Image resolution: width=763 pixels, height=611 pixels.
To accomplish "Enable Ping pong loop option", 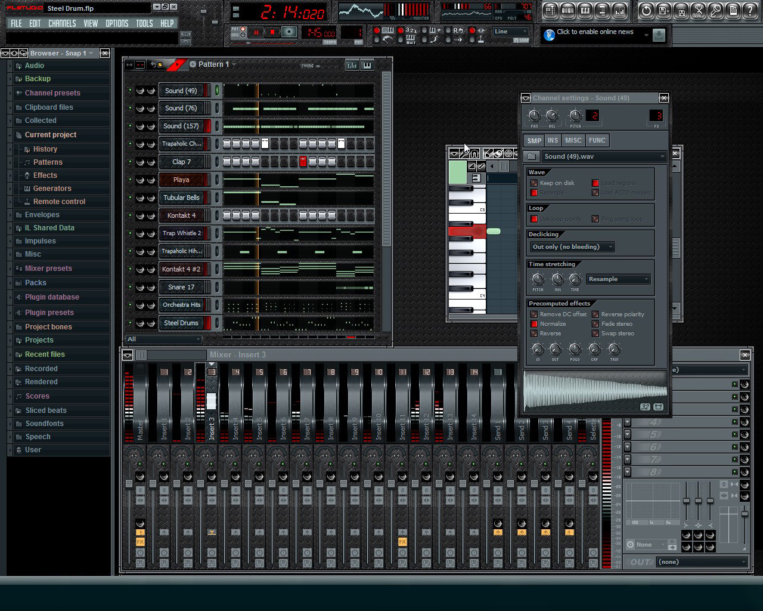I will click(595, 218).
